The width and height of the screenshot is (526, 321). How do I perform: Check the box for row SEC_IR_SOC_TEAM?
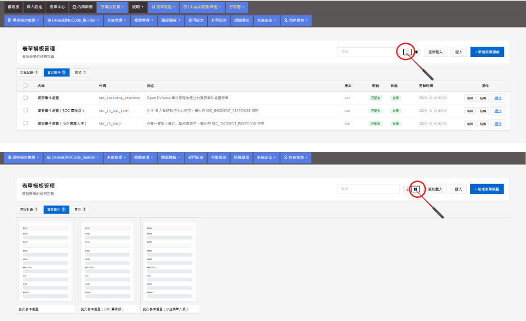click(26, 110)
